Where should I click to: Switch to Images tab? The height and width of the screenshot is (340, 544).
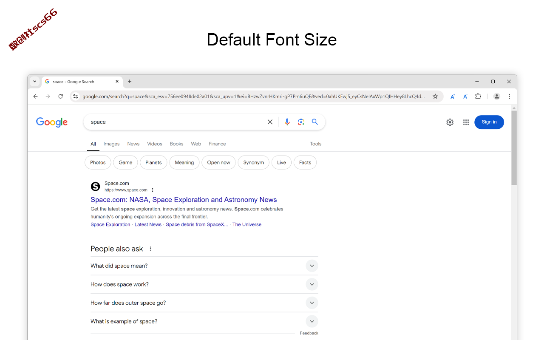click(112, 144)
